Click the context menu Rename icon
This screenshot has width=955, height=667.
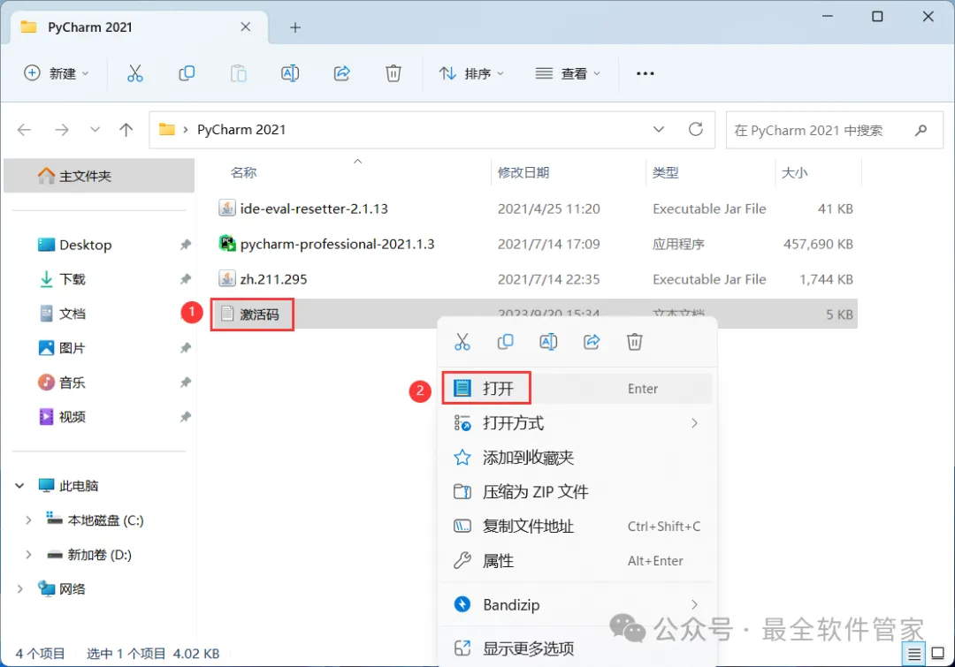(x=548, y=342)
